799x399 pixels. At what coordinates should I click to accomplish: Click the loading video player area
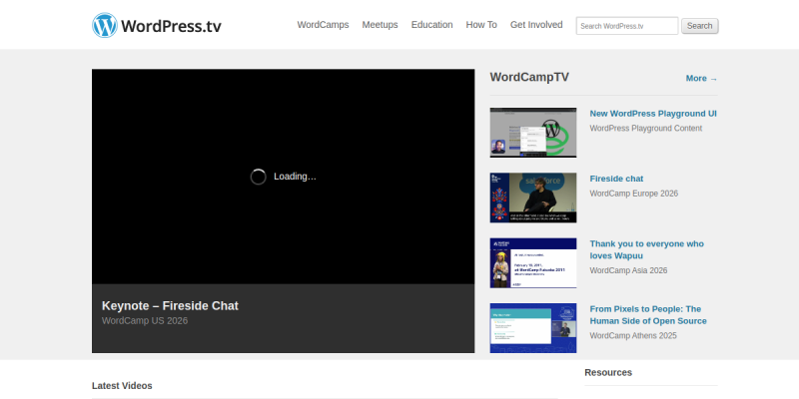(x=284, y=177)
